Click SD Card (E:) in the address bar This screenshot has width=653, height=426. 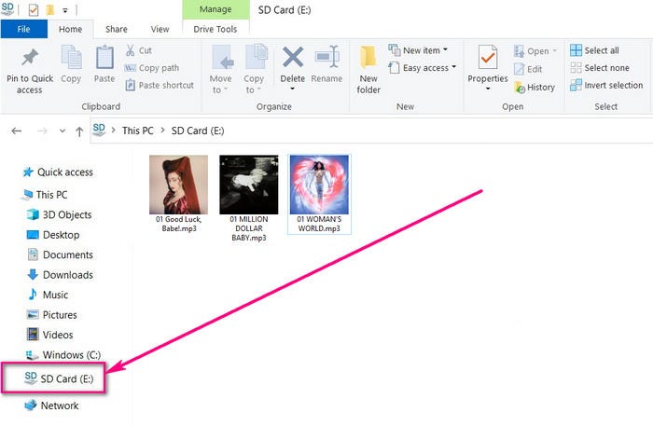point(198,131)
